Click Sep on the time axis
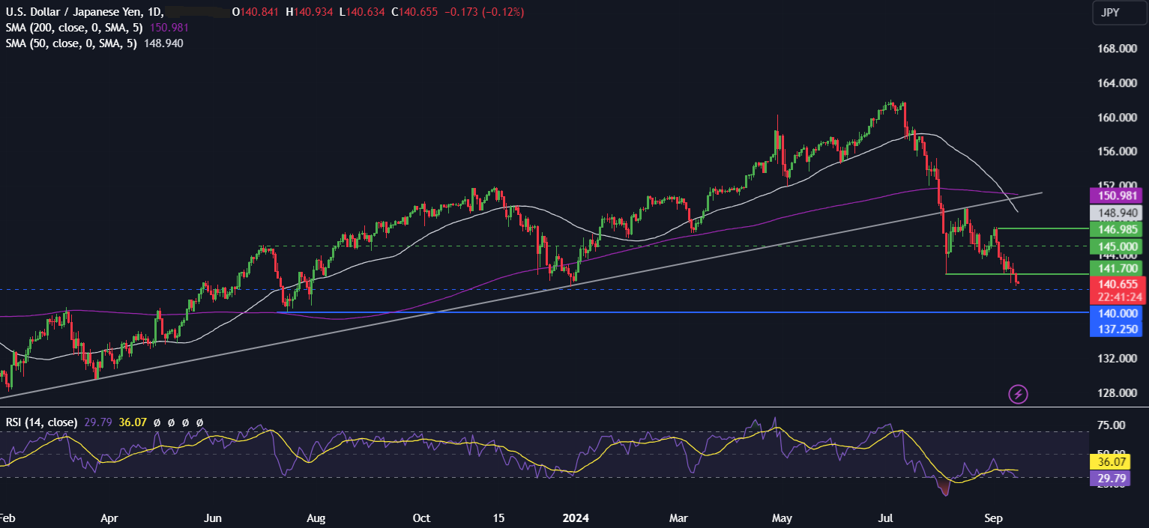This screenshot has height=528, width=1149. [x=994, y=518]
